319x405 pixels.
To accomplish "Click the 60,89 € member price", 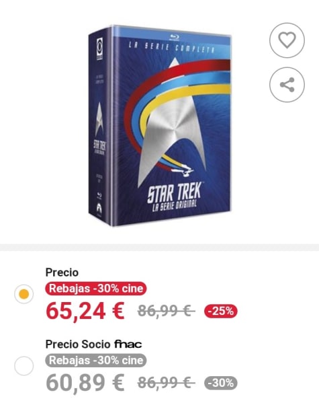I will 85,383.
